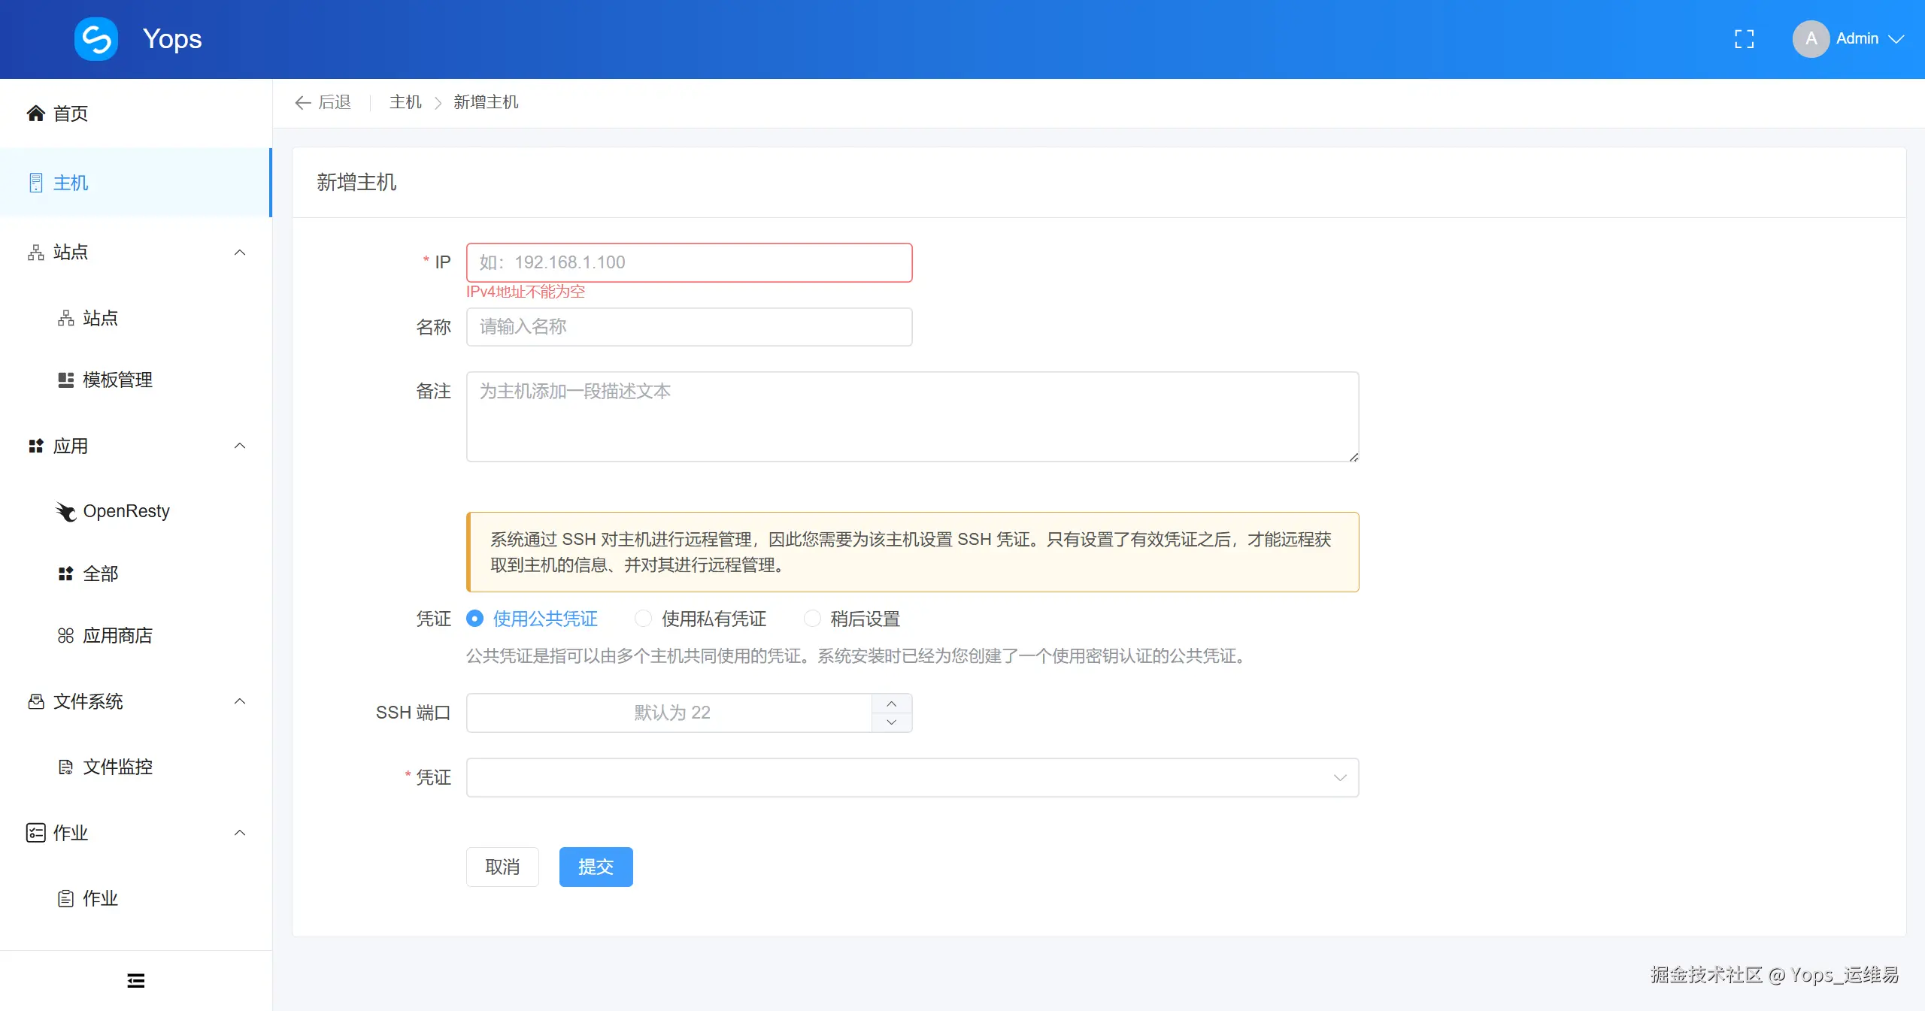This screenshot has width=1925, height=1011.
Task: Select the 主机 hosts icon in sidebar
Action: tap(35, 183)
